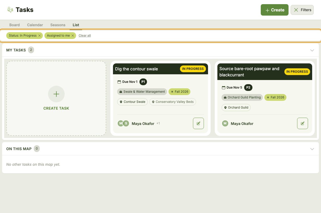Click the plus circle in Create Task card
The height and width of the screenshot is (213, 321).
56,94
